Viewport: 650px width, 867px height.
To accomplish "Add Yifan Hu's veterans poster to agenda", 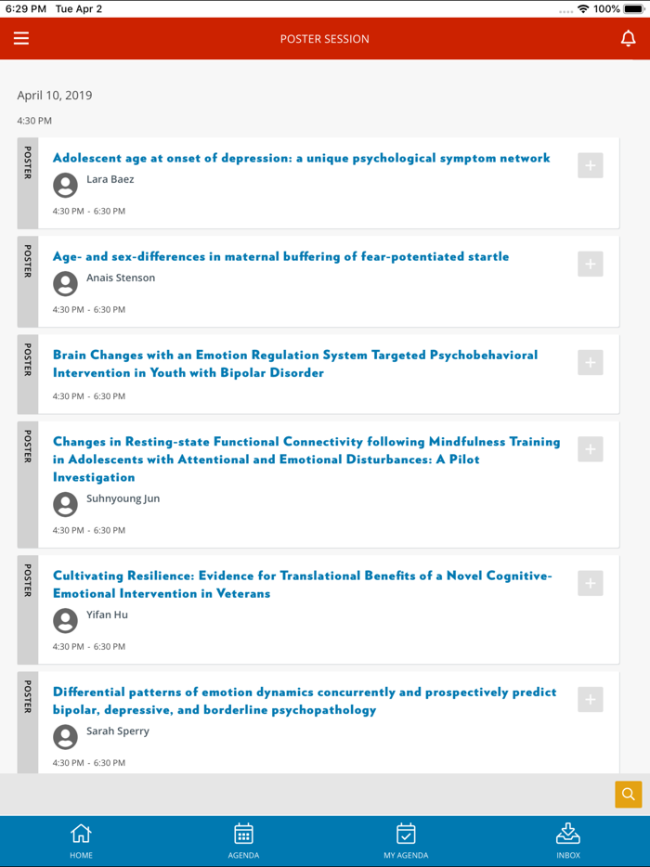I will (x=590, y=583).
